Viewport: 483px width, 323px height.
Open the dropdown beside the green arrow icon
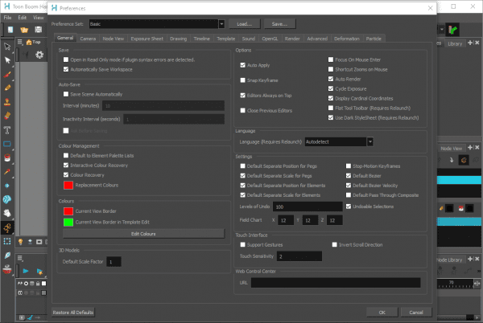[x=442, y=30]
